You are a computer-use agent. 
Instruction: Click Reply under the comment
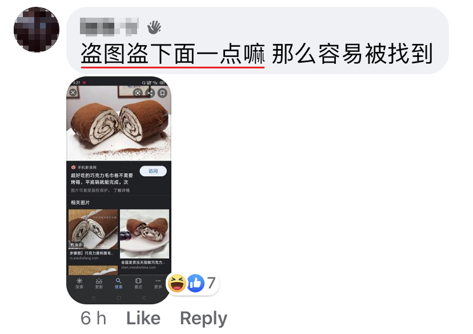(203, 319)
